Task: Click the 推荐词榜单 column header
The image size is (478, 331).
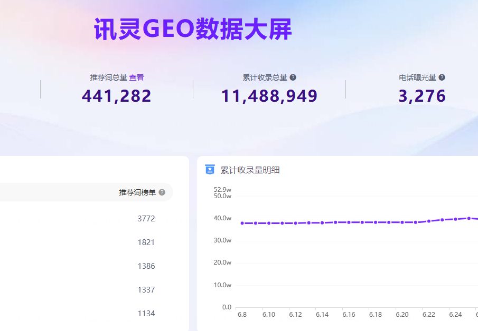Action: click(x=137, y=192)
